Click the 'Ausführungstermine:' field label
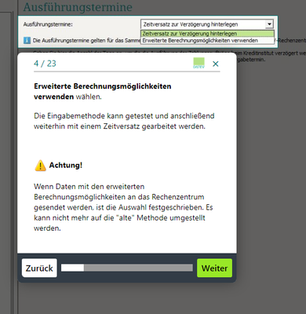The width and height of the screenshot is (306, 314). coord(48,24)
